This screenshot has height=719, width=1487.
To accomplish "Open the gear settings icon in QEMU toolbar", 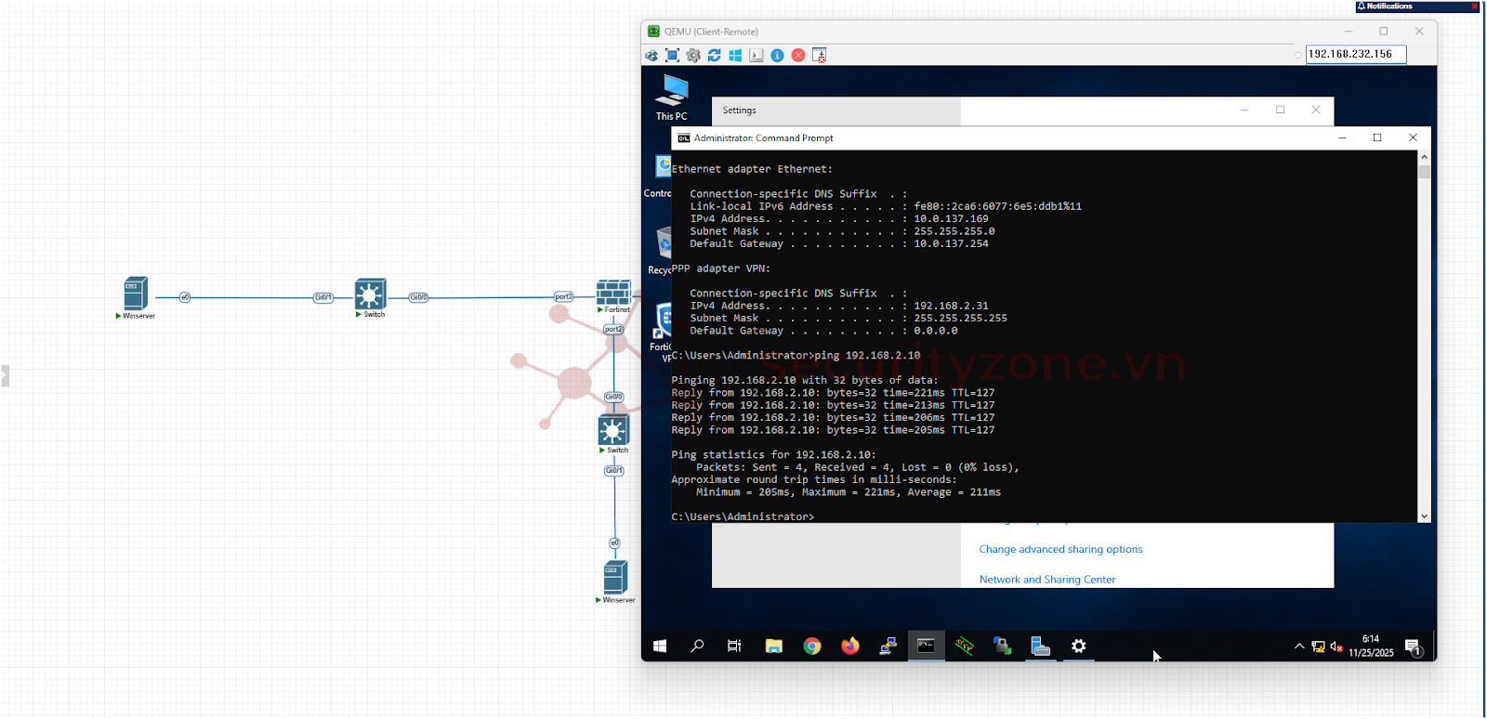I will coord(693,56).
